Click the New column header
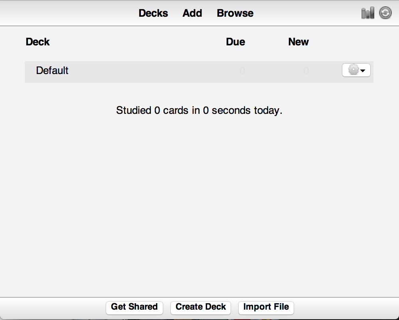Image resolution: width=399 pixels, height=320 pixels. point(298,42)
